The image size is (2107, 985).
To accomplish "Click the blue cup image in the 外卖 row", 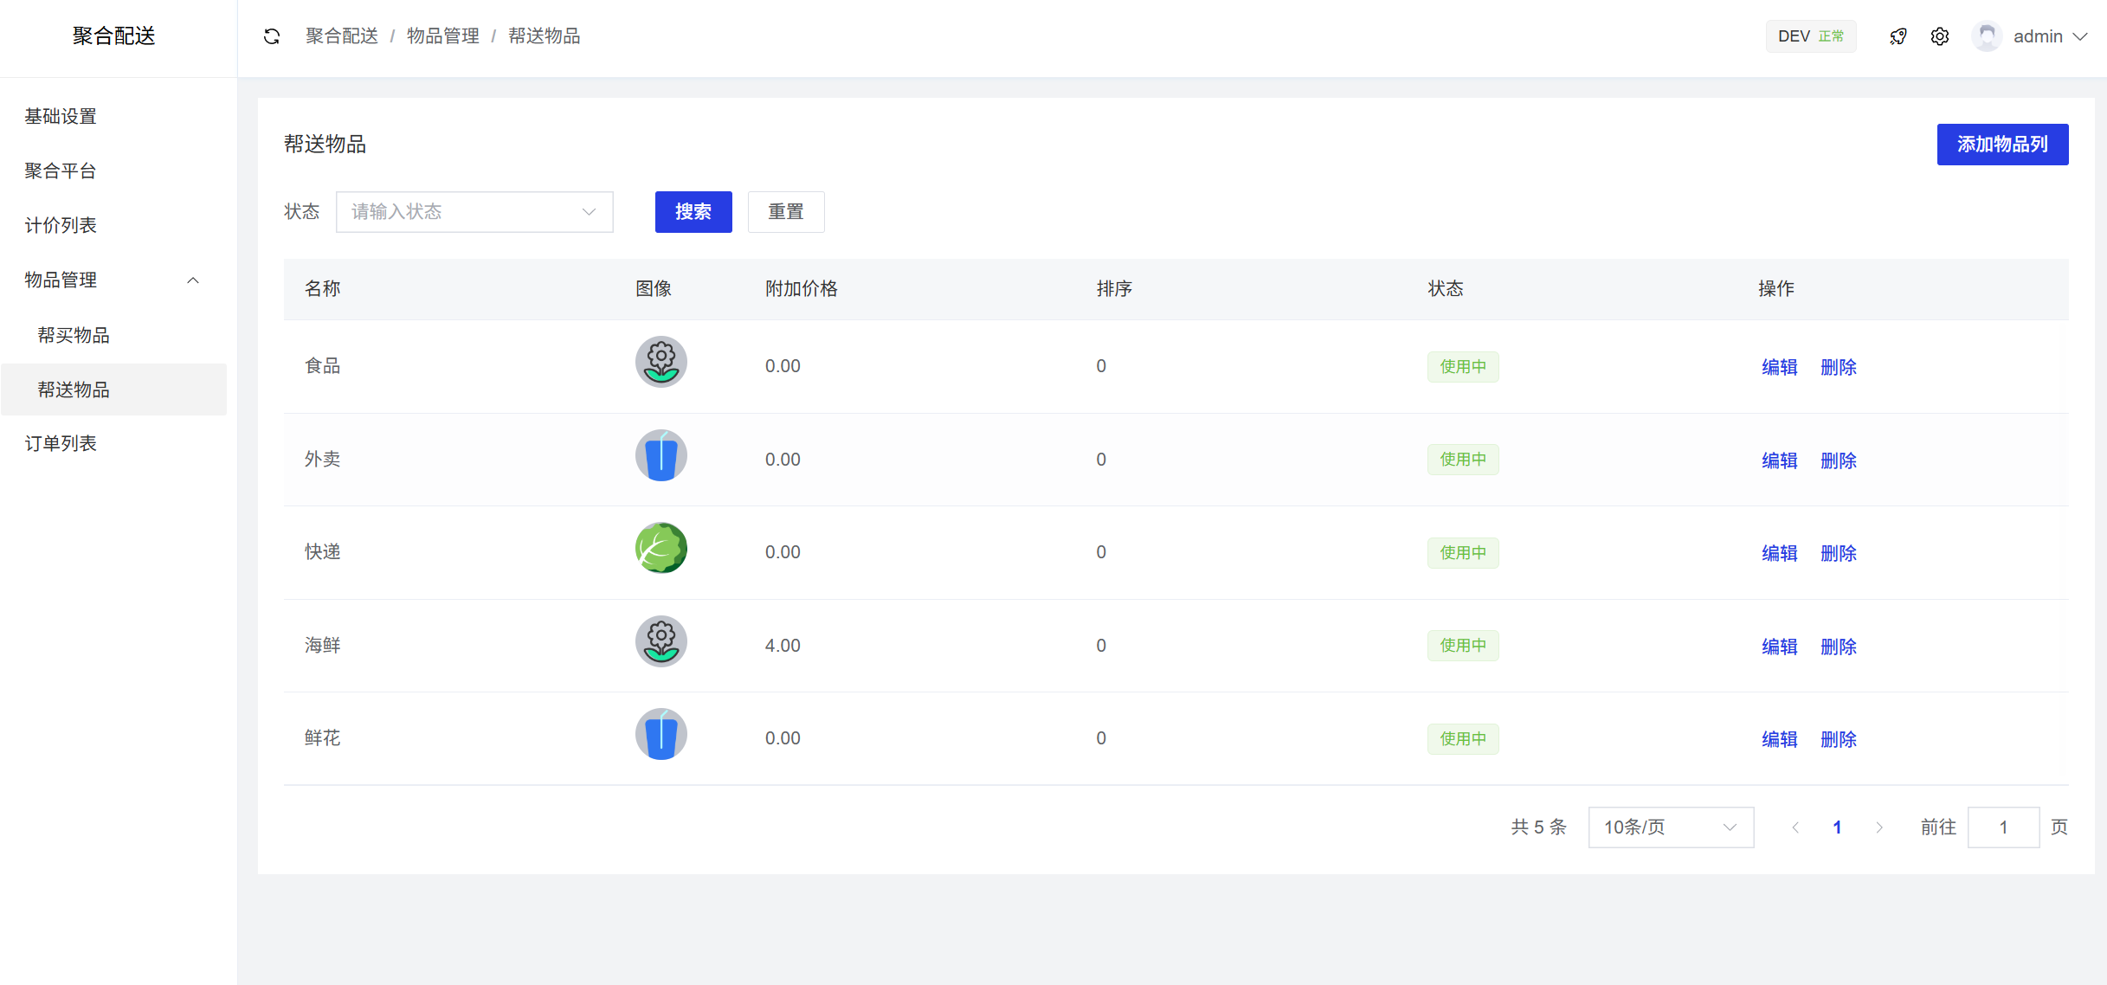I will 660,455.
